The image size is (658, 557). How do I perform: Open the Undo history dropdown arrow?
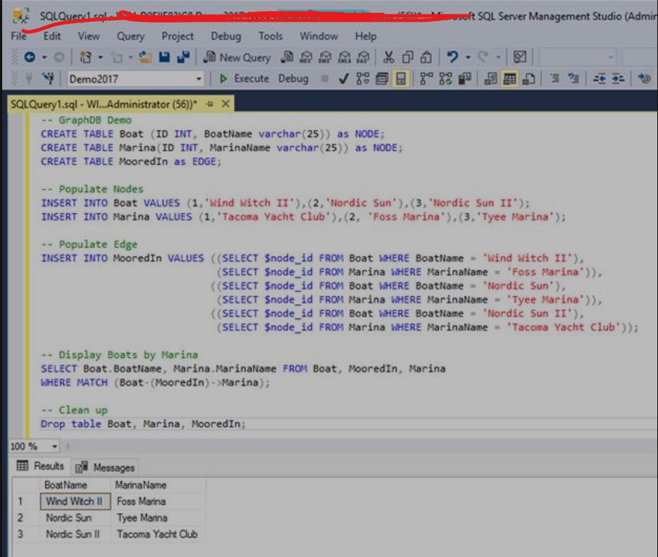[x=468, y=56]
